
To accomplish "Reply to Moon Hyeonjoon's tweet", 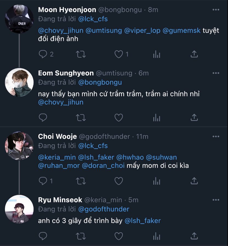I will 43,54.
